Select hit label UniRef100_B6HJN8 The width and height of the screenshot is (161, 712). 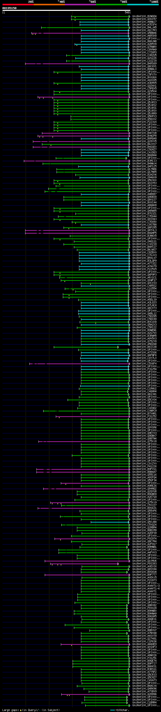(x=144, y=41)
